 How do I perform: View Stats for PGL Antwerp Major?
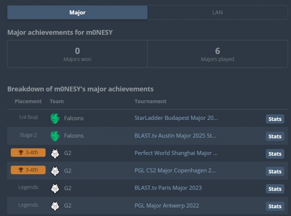(275, 206)
